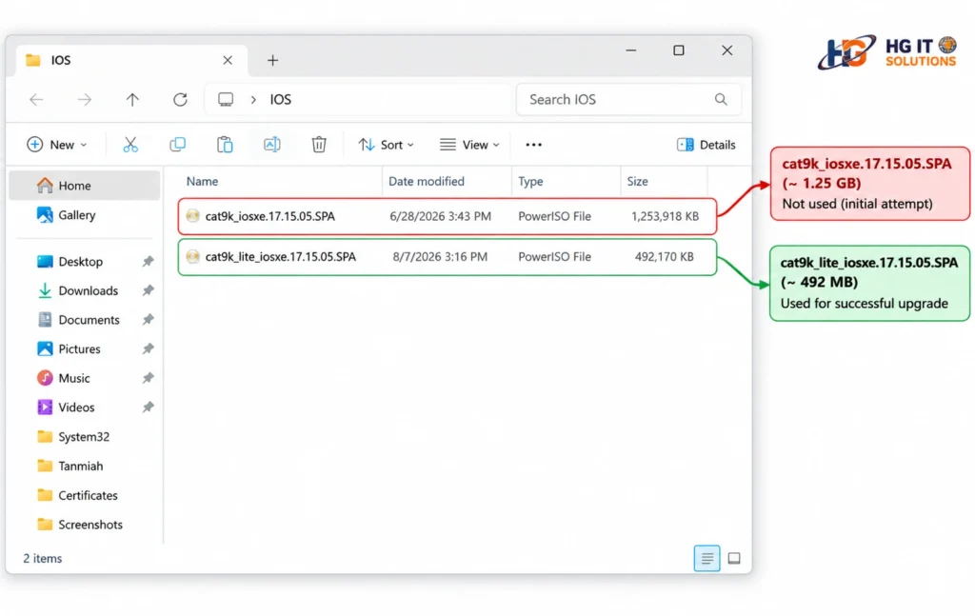Toggle the Details pane button

coord(706,145)
